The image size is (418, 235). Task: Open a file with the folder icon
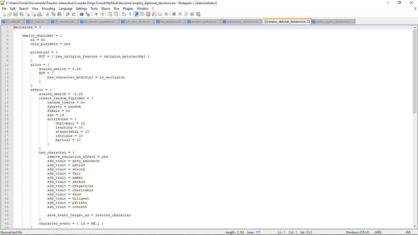(9, 14)
